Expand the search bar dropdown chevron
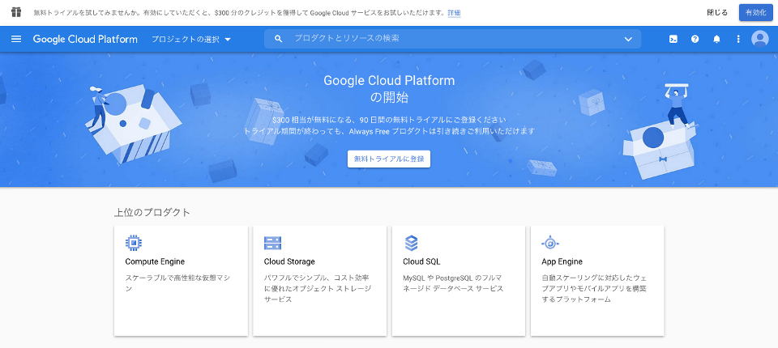The width and height of the screenshot is (778, 348). click(628, 39)
